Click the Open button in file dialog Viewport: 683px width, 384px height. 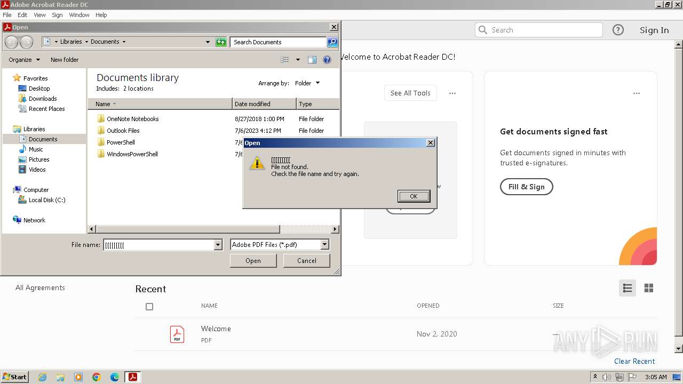click(x=253, y=261)
